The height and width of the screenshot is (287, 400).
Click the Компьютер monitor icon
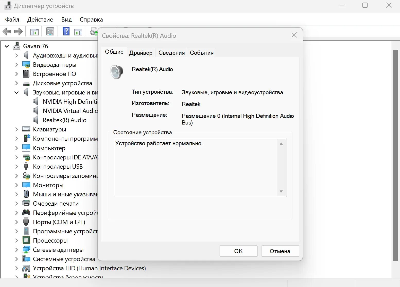[x=26, y=148]
